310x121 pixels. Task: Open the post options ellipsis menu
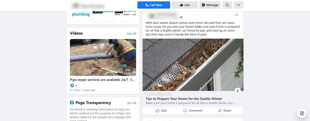point(237,15)
